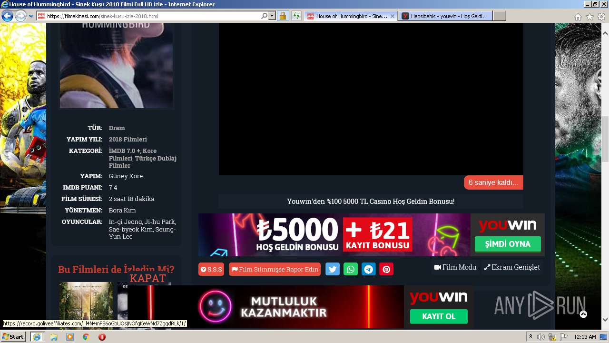Image resolution: width=609 pixels, height=343 pixels.
Task: Click the 'Bu Filmleri de İzledin Mi?' heading
Action: click(116, 269)
